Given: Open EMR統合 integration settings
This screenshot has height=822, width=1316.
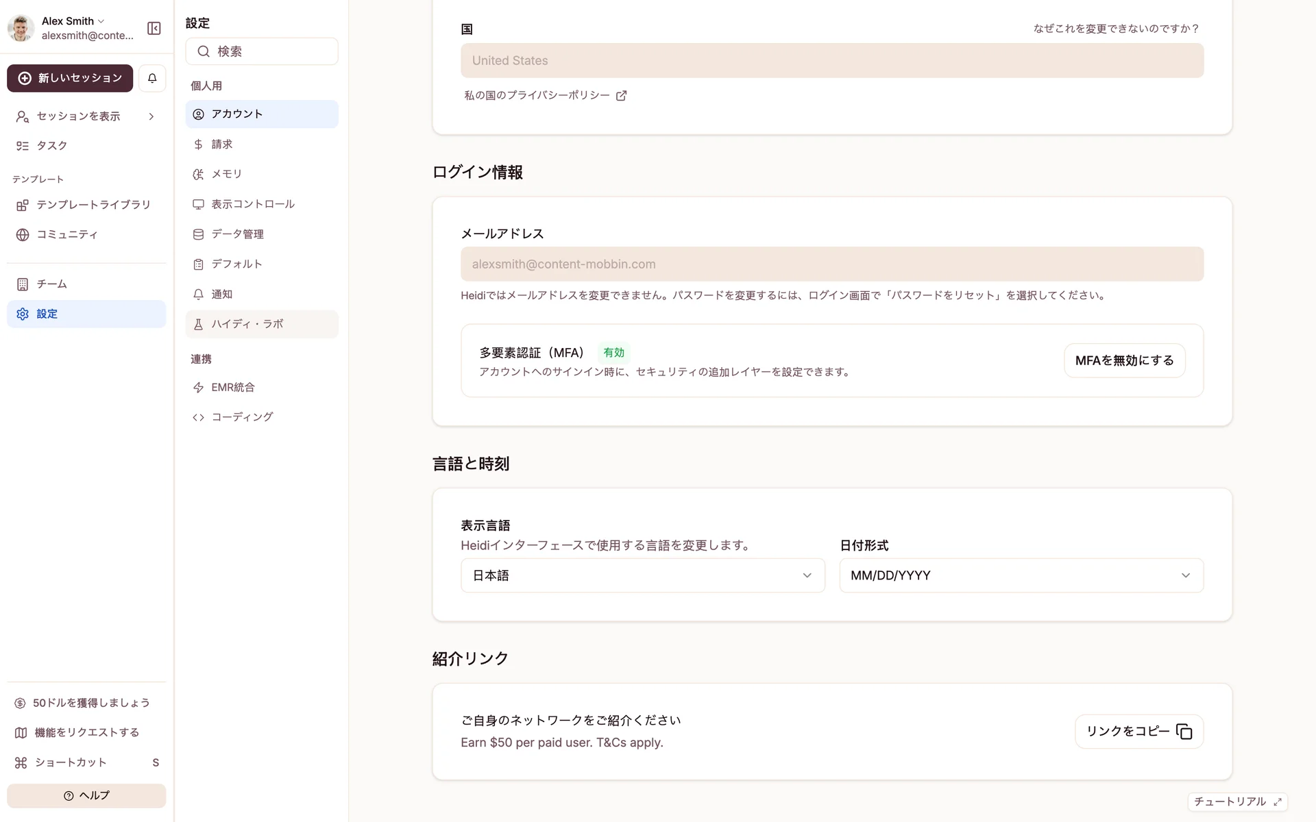Looking at the screenshot, I should tap(232, 388).
